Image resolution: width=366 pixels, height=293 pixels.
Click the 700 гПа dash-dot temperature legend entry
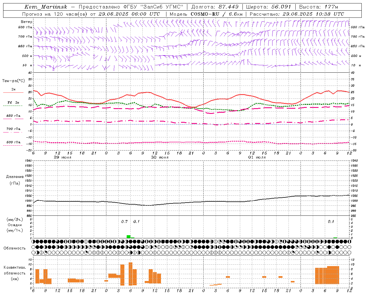pos(13,129)
